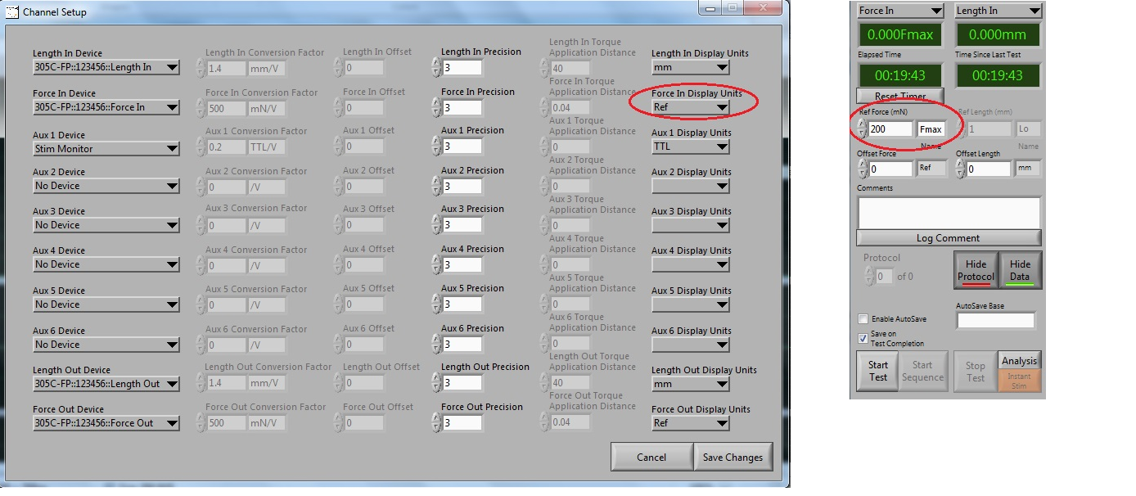The height and width of the screenshot is (496, 1136).
Task: Open the Force In channel selector dropdown
Action: [x=900, y=11]
